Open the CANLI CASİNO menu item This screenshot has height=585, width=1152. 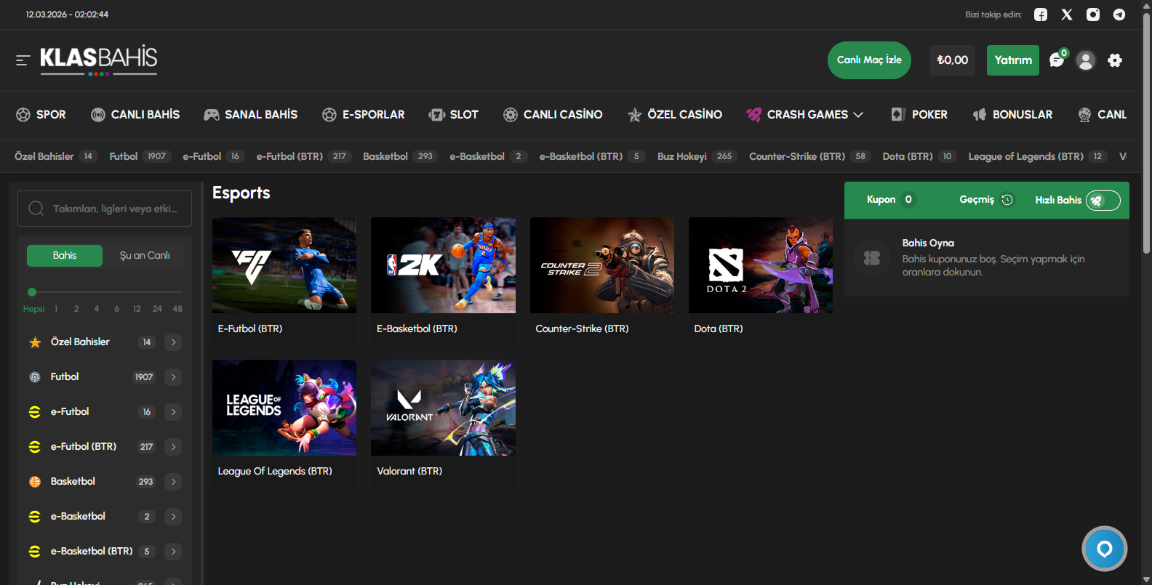point(553,115)
